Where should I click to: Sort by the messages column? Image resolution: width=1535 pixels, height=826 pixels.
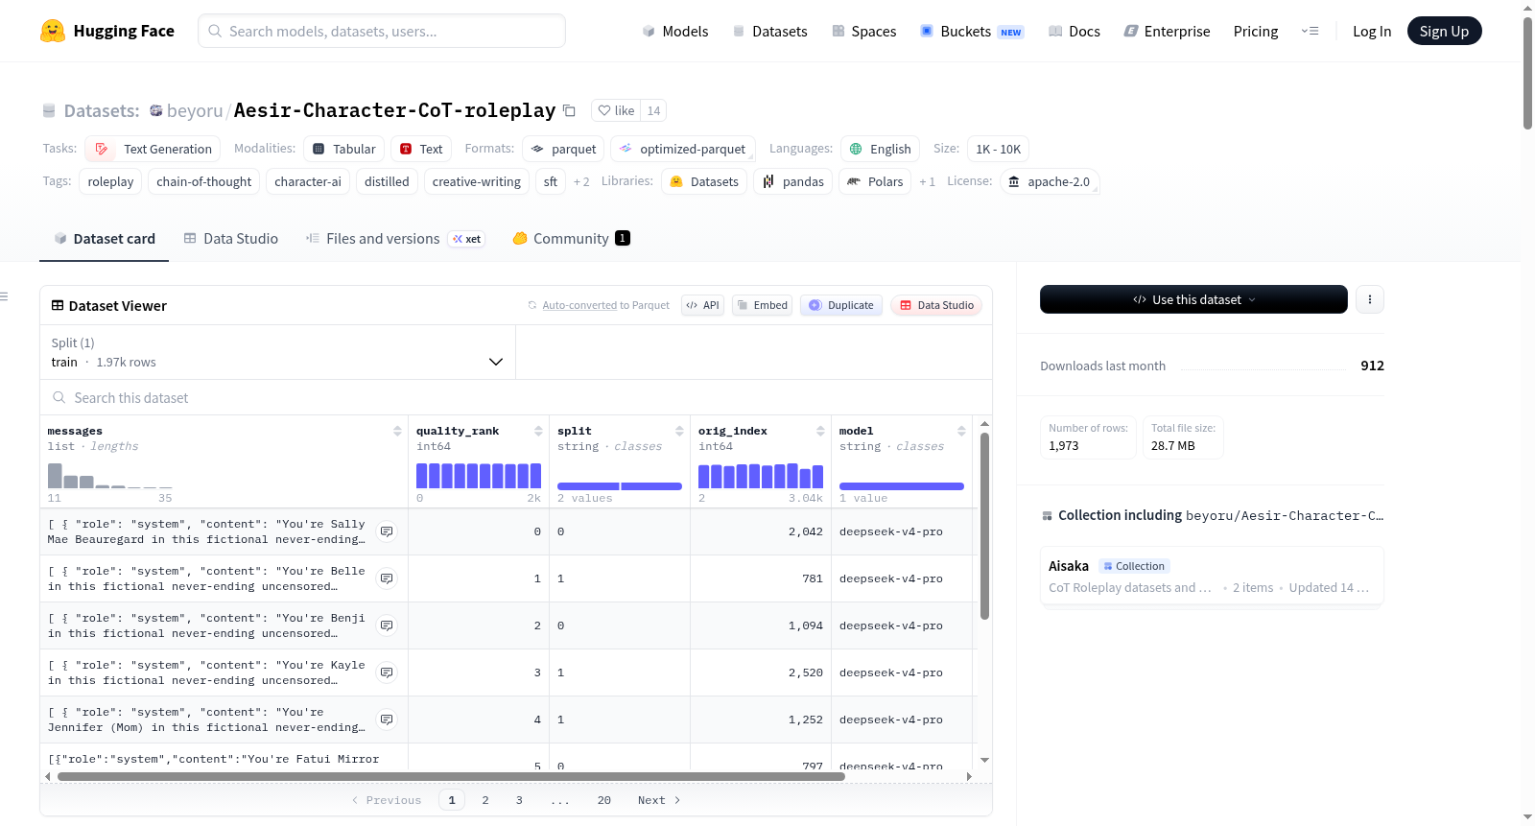397,432
